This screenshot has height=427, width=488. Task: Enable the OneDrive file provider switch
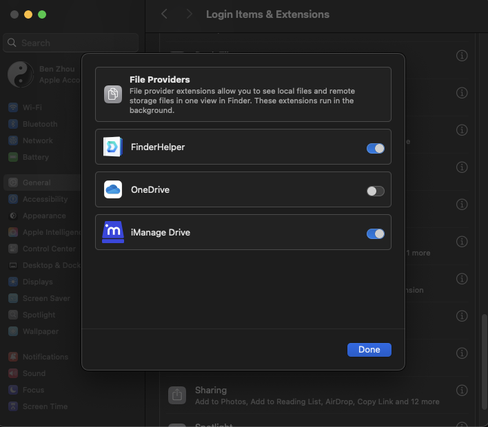pos(376,191)
